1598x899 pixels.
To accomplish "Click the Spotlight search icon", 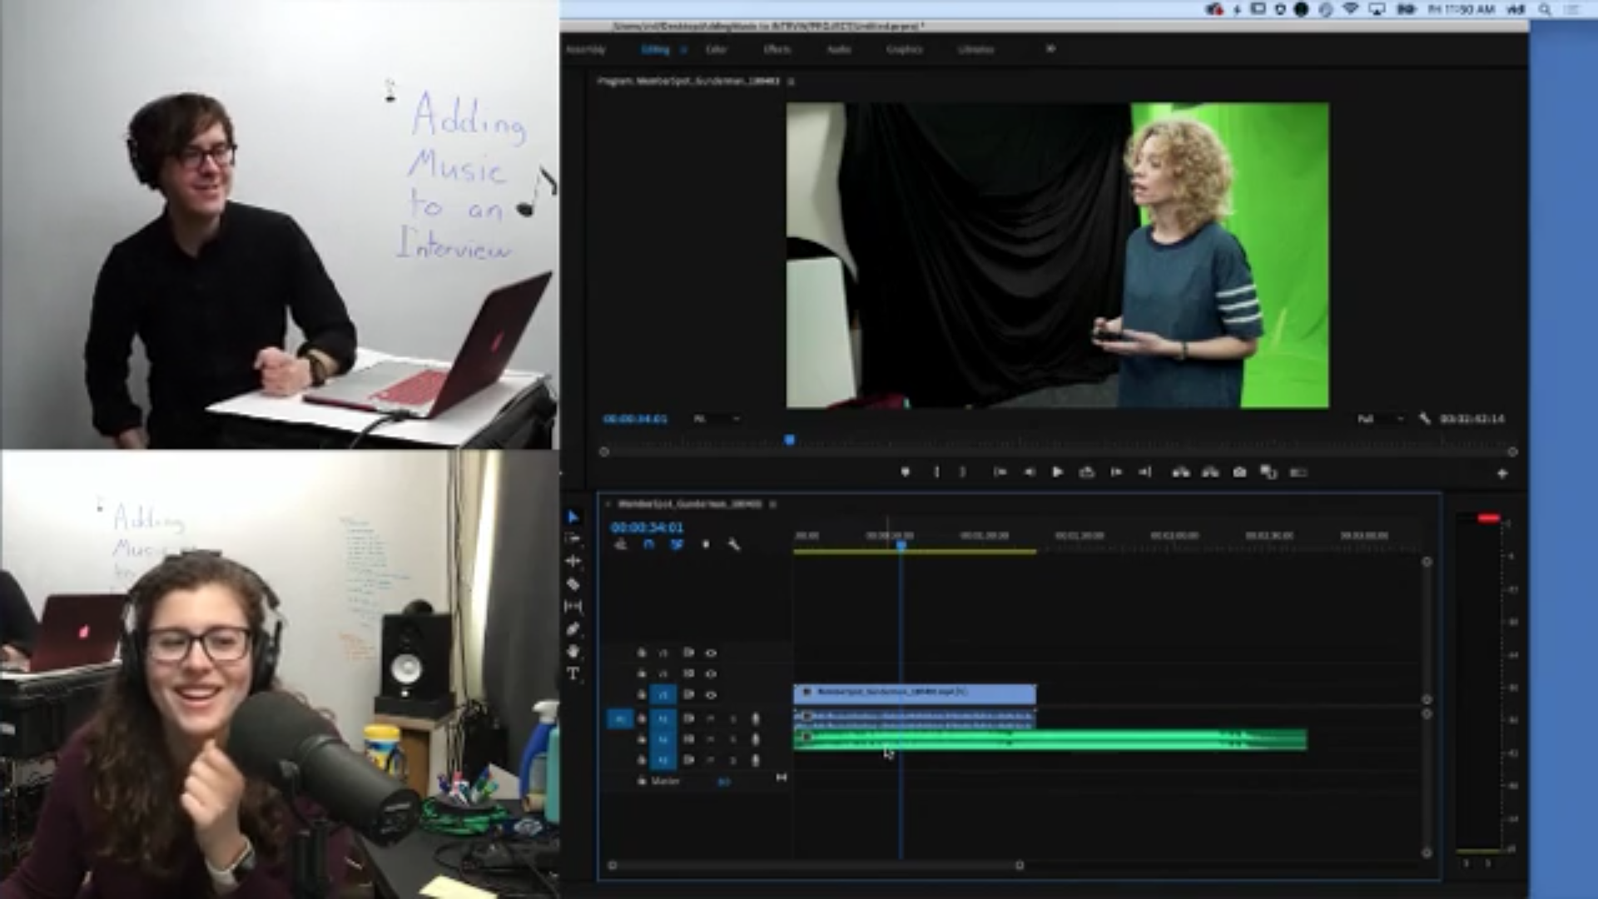I will [x=1545, y=9].
